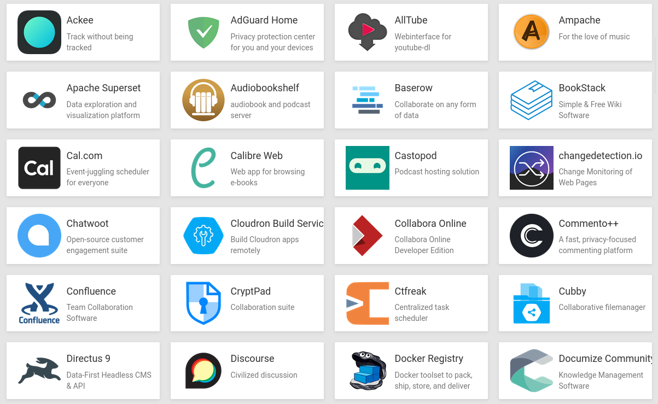
Task: Click 'Open-source customer engagement suite' text
Action: coord(105,245)
